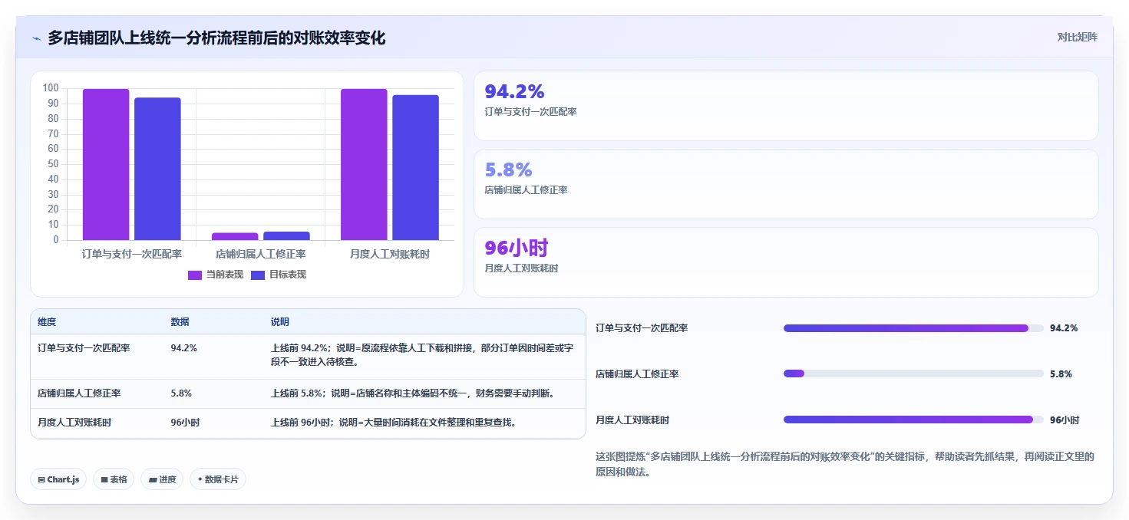Click the 月度人工对账耗时 progress label

point(632,420)
